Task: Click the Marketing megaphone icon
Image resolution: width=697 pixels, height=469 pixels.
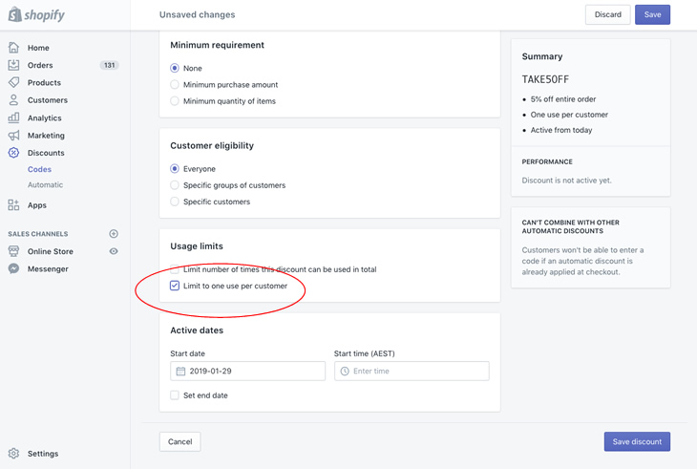Action: pyautogui.click(x=13, y=136)
